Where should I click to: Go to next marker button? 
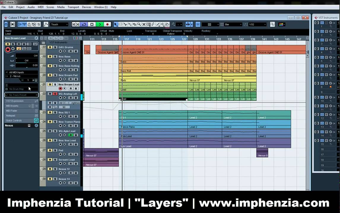coord(78,25)
